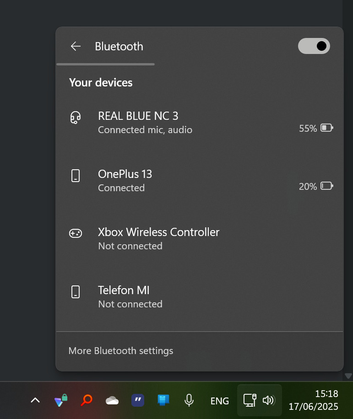Open the OneDrive cloud tray icon
This screenshot has height=419, width=353.
(112, 401)
